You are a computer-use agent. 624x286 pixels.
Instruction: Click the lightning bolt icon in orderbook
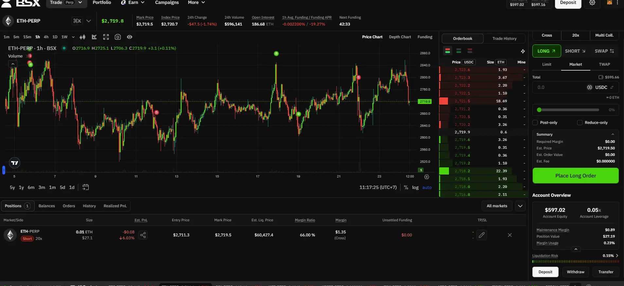click(x=523, y=51)
